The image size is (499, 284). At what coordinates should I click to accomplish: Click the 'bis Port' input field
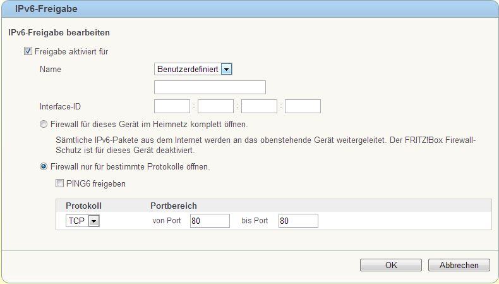[299, 221]
